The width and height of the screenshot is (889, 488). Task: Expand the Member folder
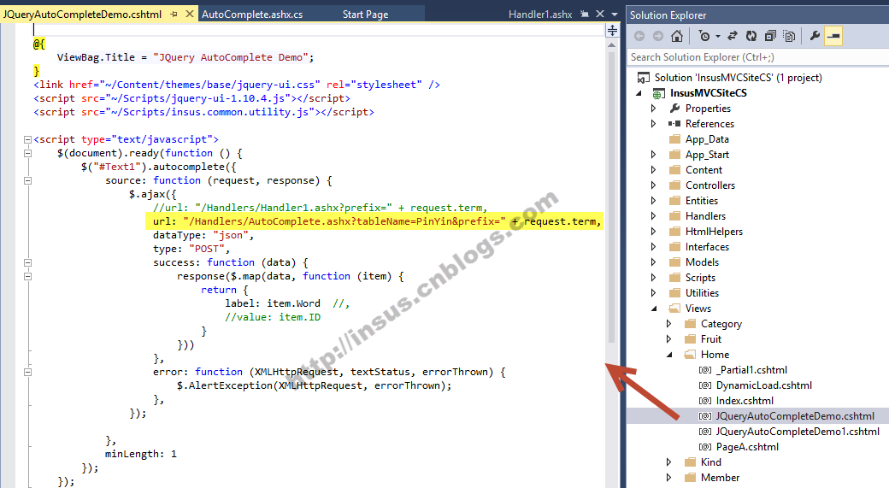point(668,477)
